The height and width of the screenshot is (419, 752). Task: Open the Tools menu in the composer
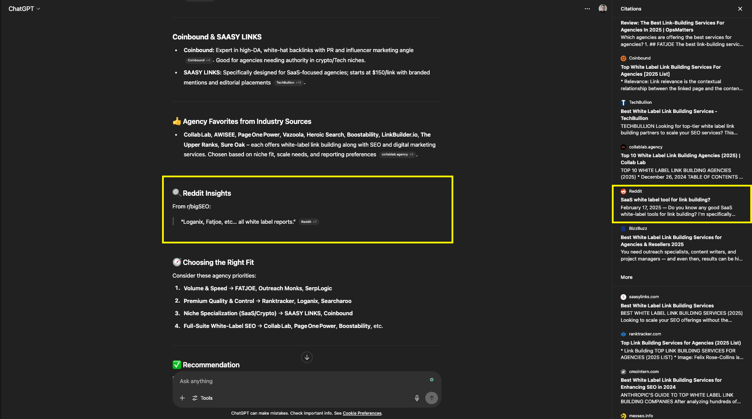coord(202,398)
